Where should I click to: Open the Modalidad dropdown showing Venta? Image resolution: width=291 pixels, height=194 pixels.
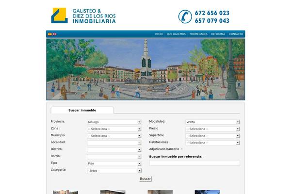tap(212, 122)
